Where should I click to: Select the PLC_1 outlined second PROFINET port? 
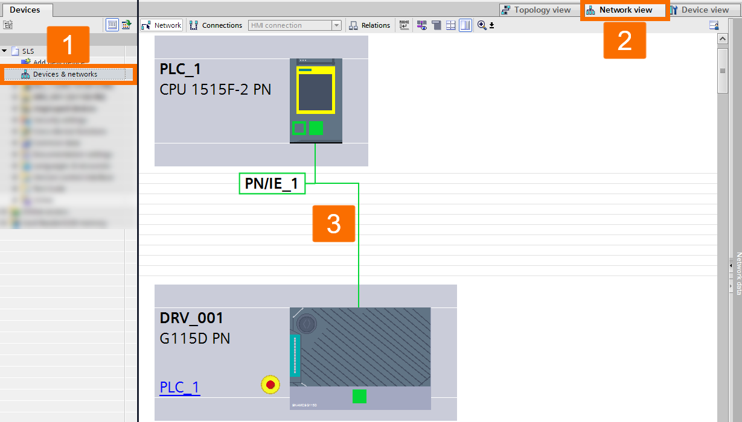coord(299,128)
